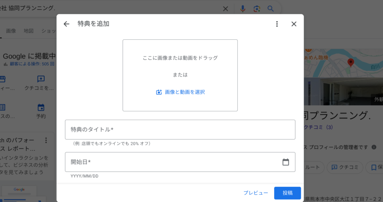Click the image drop zone box

(x=180, y=76)
